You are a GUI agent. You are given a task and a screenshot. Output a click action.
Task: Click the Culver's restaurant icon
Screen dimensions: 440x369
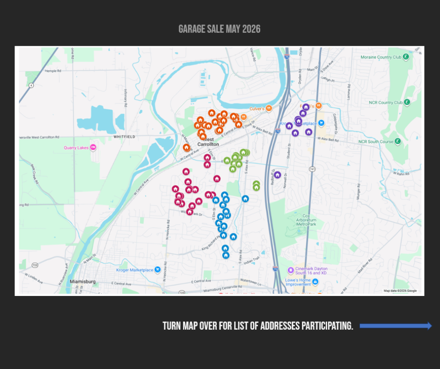[x=269, y=109]
